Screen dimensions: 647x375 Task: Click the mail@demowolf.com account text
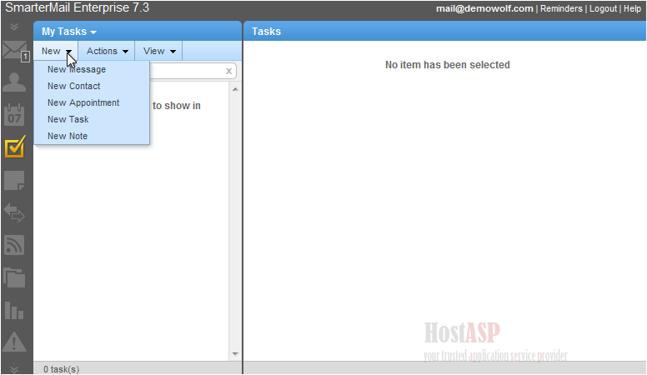484,8
